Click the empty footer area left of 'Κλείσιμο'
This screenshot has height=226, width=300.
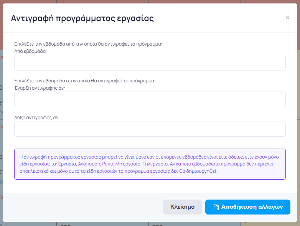pos(84,207)
